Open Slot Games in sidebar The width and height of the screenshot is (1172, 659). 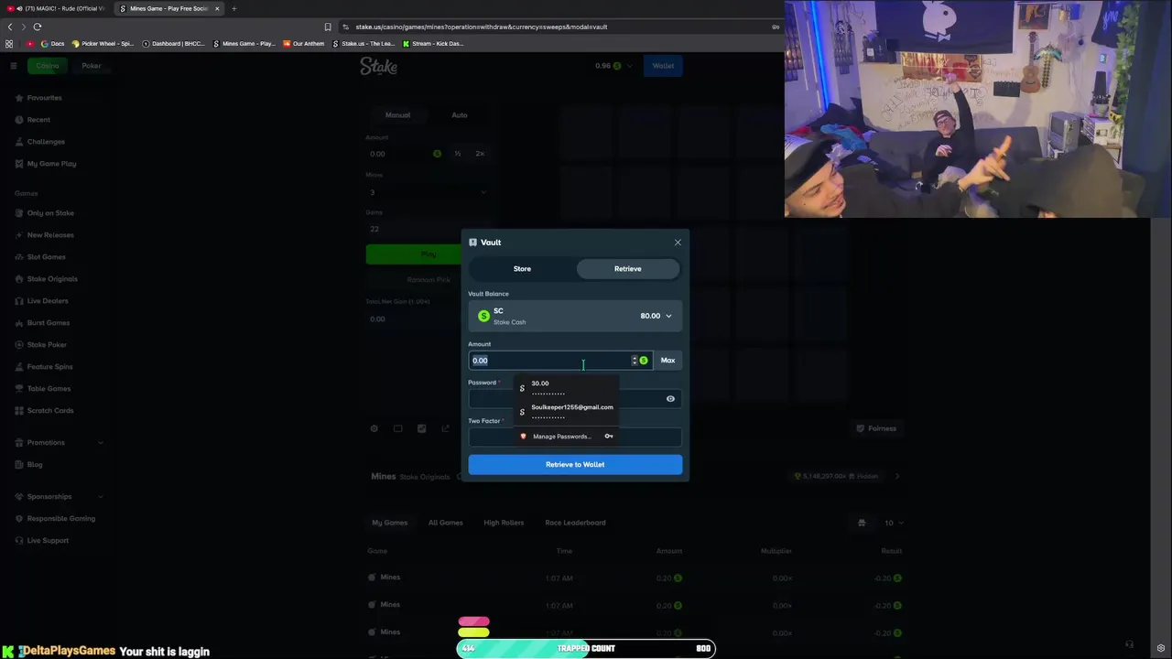click(46, 257)
